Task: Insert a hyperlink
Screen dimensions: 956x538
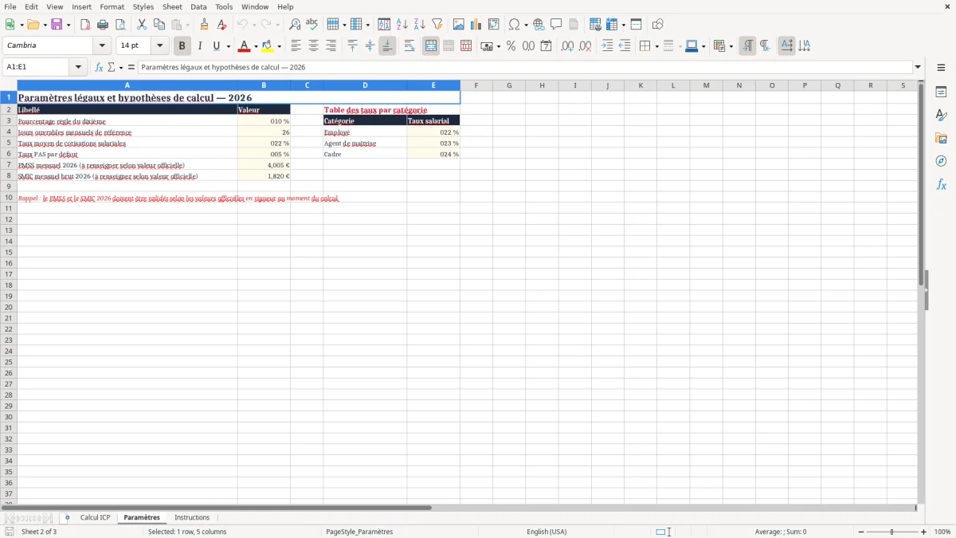Action: tap(539, 25)
